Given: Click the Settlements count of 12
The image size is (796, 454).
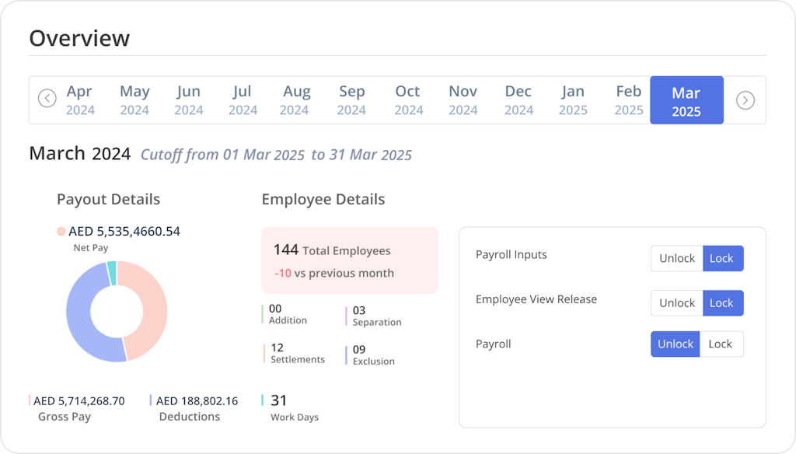Looking at the screenshot, I should [278, 347].
